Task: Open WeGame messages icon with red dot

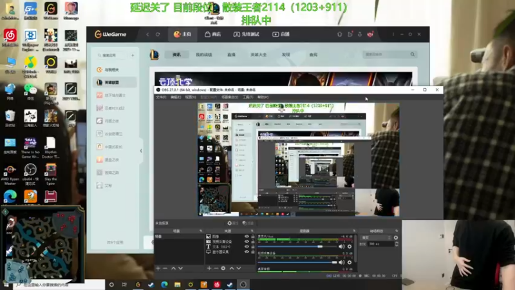Action: click(350, 34)
